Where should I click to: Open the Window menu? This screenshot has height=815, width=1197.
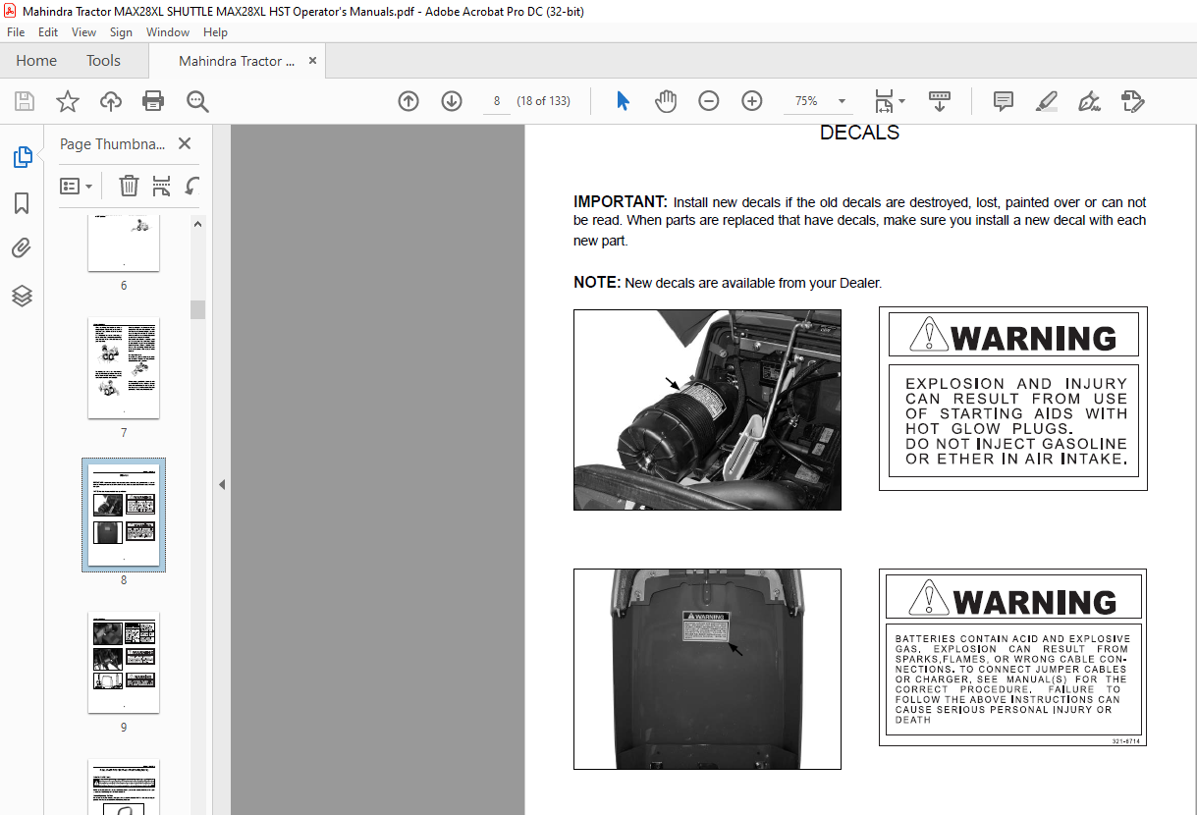click(x=168, y=32)
